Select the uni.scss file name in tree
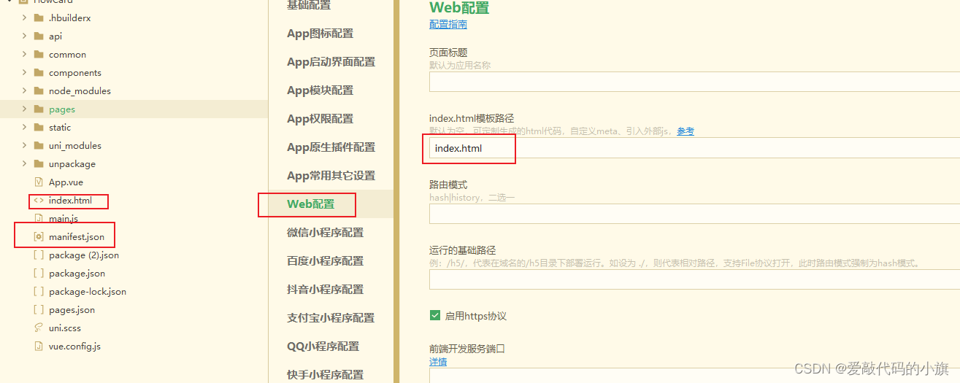Viewport: 960px width, 383px height. [66, 328]
